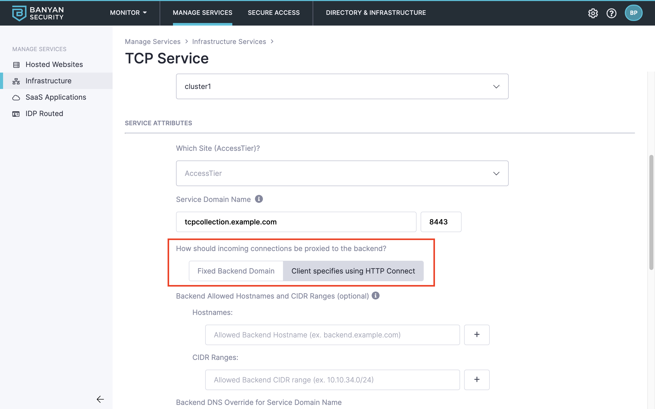Click the page vertical scrollbar

tap(651, 212)
